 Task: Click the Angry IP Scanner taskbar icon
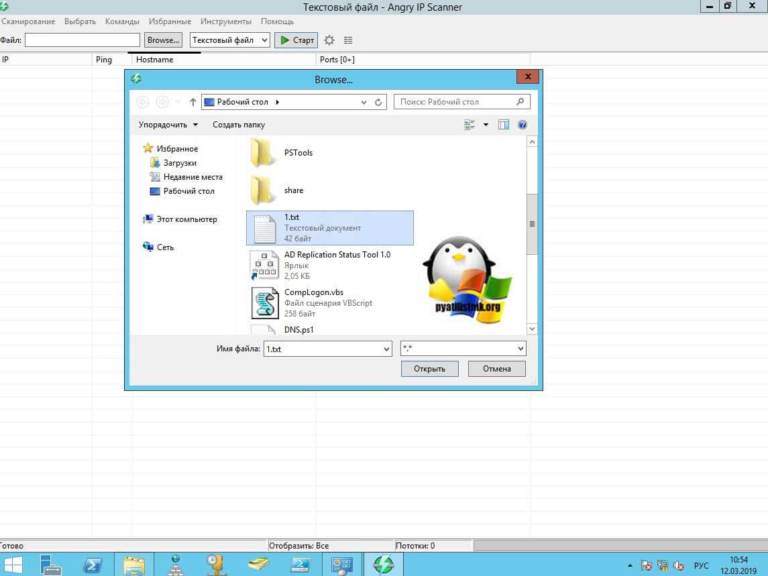[x=384, y=564]
